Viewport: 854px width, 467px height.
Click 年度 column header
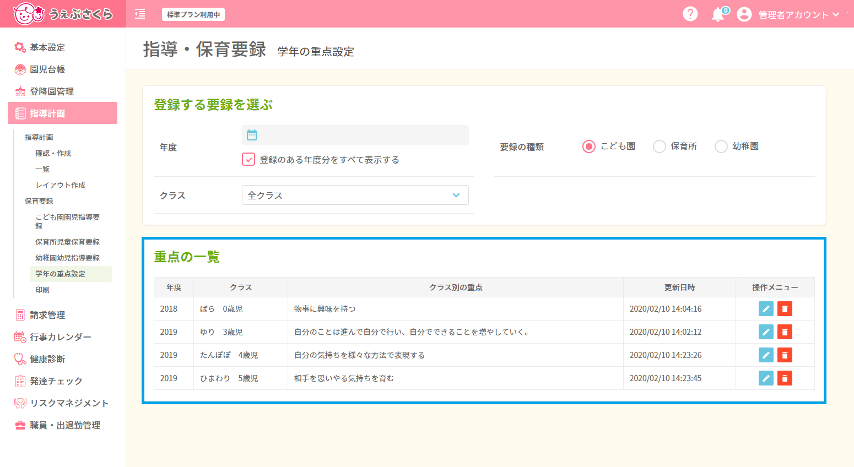pyautogui.click(x=174, y=287)
